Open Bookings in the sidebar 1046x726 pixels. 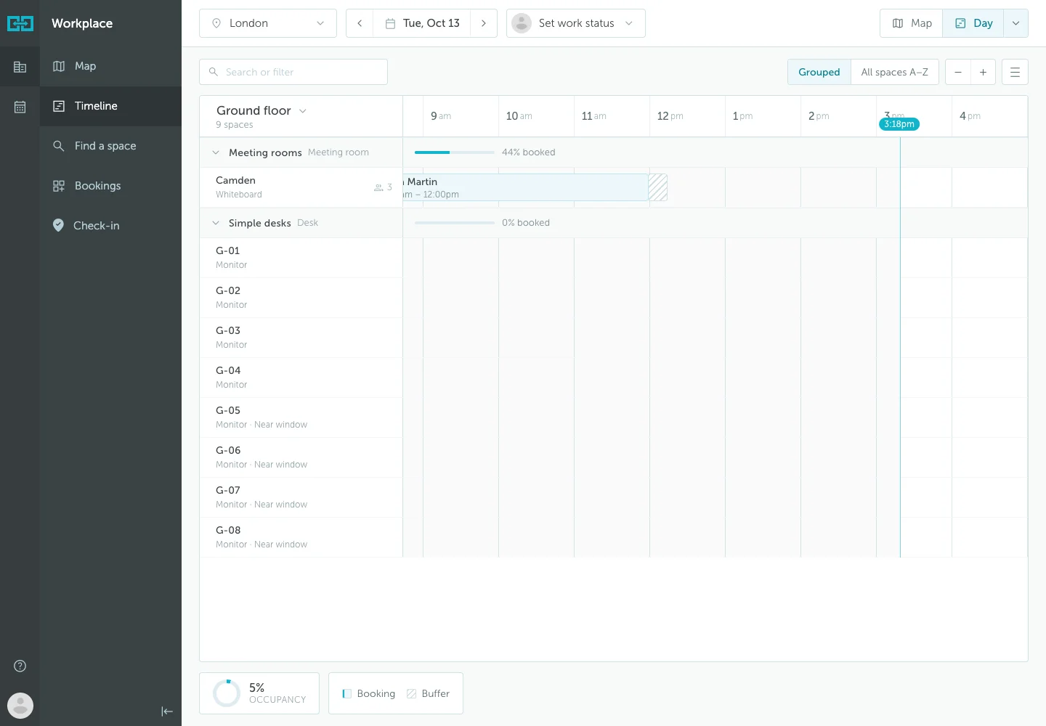110,186
